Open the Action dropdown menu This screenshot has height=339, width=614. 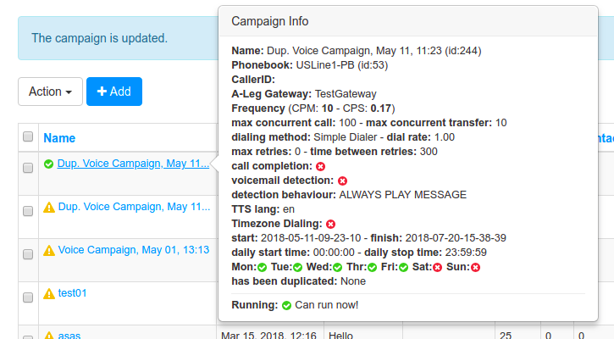pos(50,92)
